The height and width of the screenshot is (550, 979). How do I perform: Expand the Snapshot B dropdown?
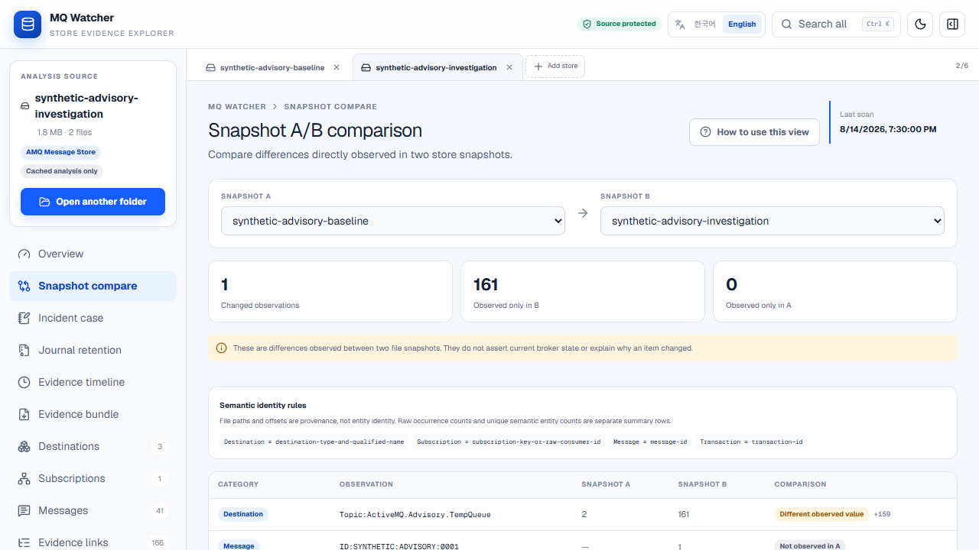tap(772, 221)
